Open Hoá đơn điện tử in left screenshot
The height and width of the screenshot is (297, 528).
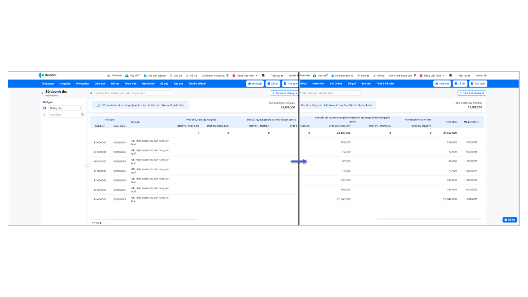click(x=155, y=76)
